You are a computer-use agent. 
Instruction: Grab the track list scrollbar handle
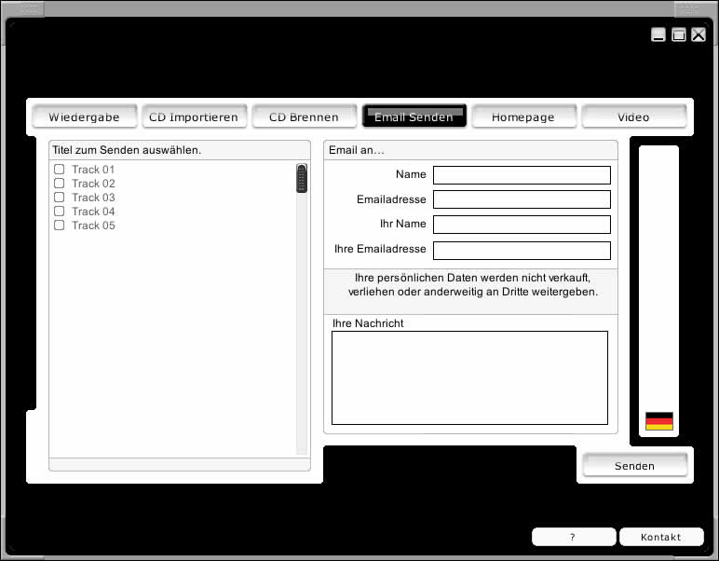click(302, 178)
